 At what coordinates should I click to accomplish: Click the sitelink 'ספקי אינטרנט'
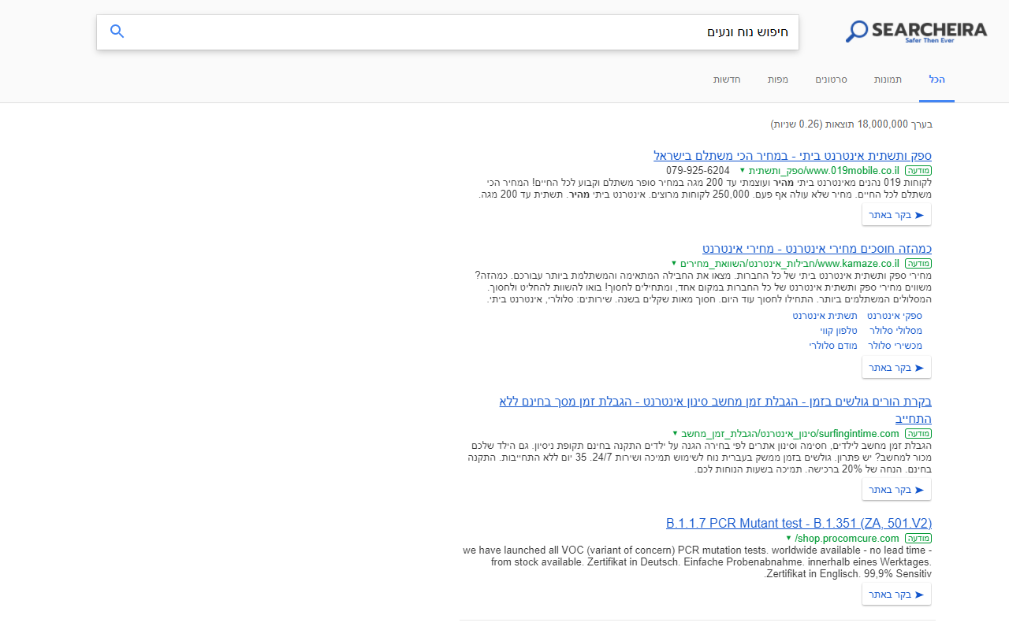click(x=895, y=315)
